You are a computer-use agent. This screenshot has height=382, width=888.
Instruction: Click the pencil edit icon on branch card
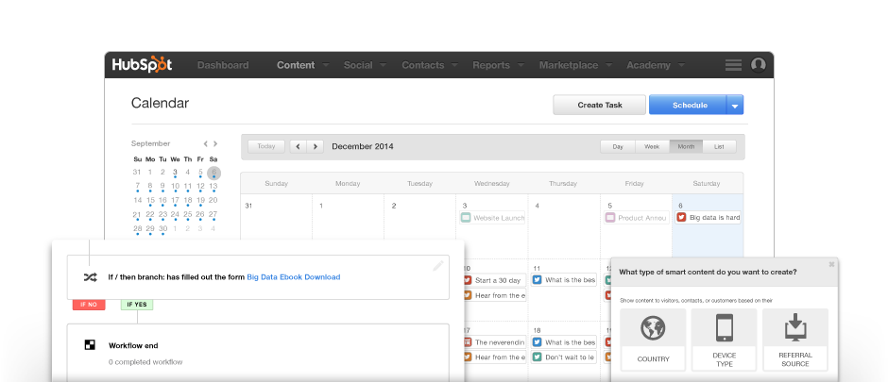pos(438,266)
